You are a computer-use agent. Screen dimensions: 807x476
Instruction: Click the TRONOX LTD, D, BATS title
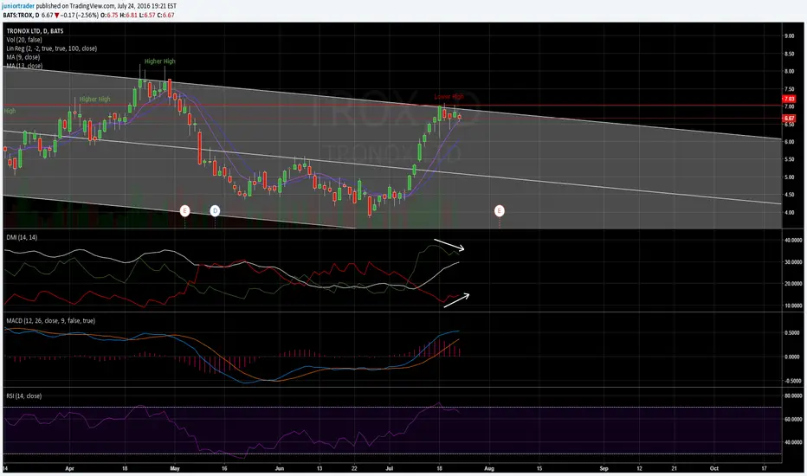[x=35, y=31]
